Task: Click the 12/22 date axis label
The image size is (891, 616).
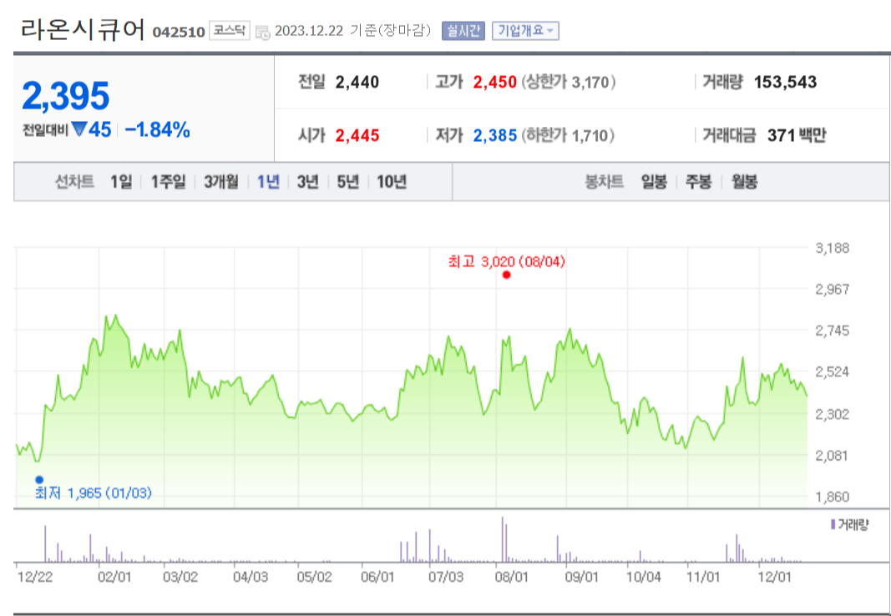Action: click(x=35, y=578)
